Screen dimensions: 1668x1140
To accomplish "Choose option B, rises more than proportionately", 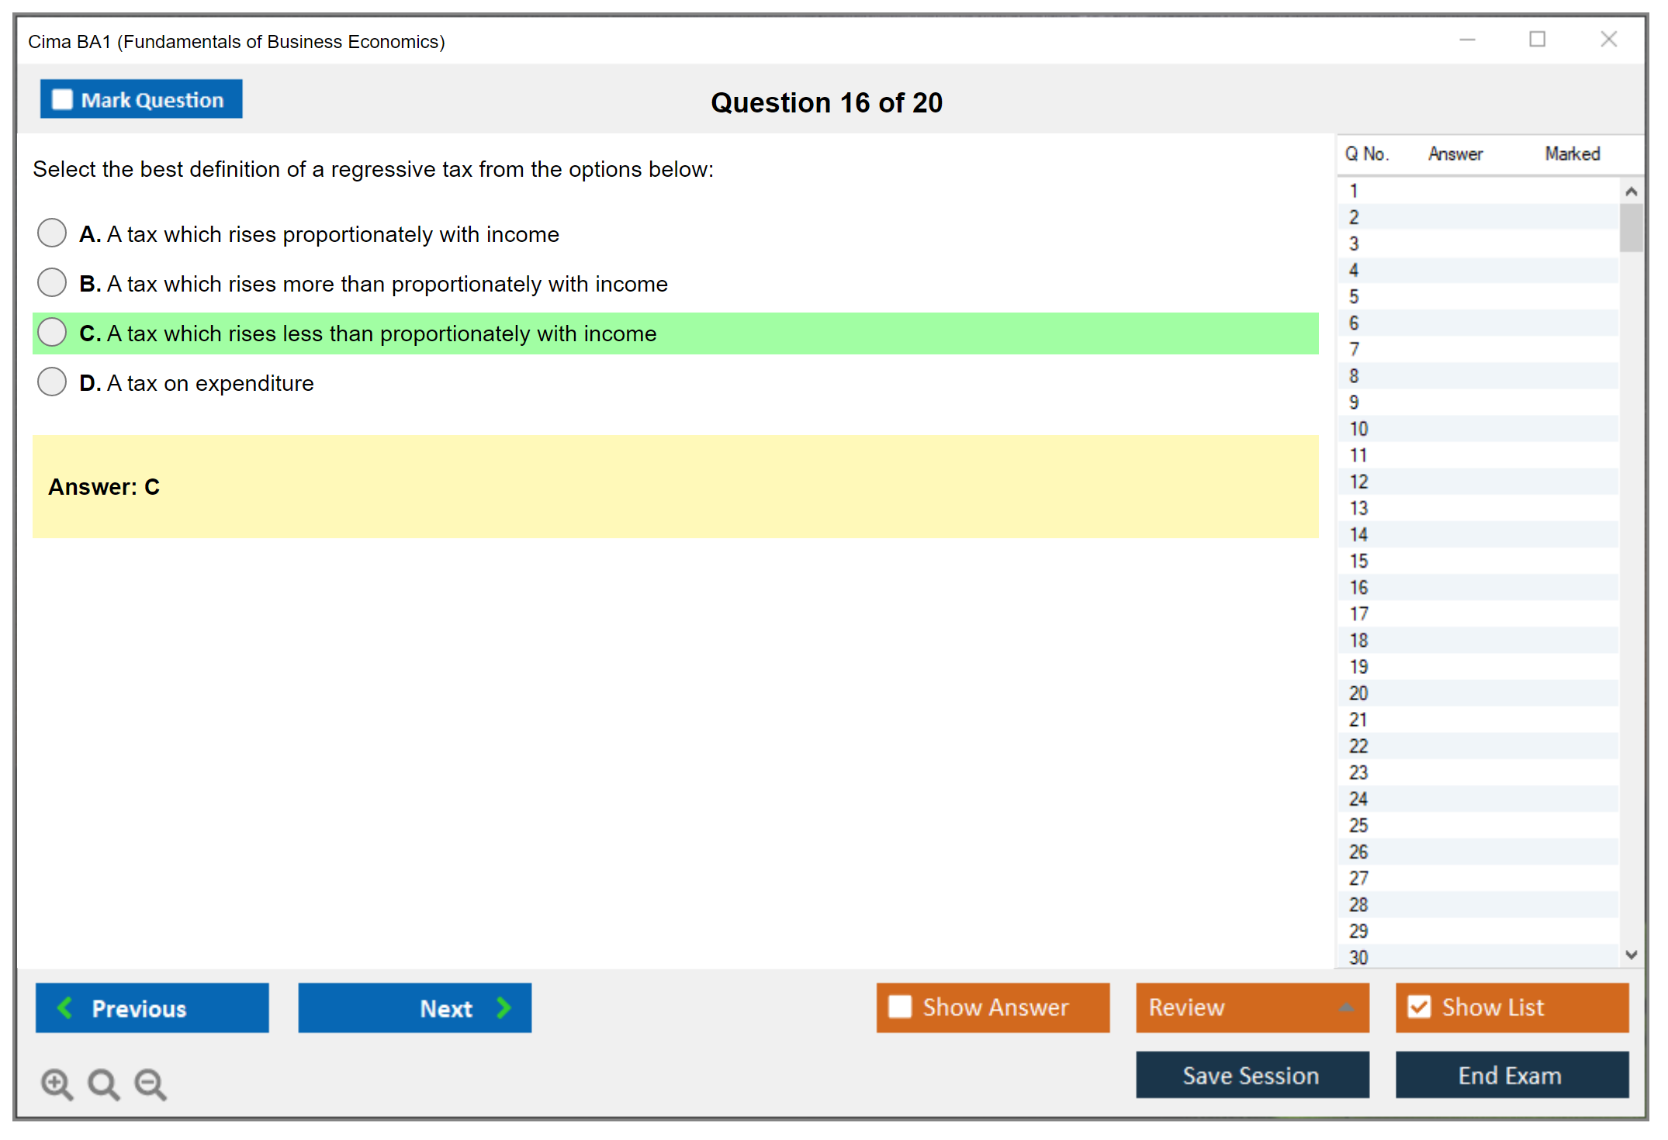I will (x=52, y=282).
